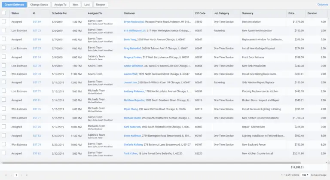
Task: Open the items per page dropdown
Action: (x=305, y=175)
